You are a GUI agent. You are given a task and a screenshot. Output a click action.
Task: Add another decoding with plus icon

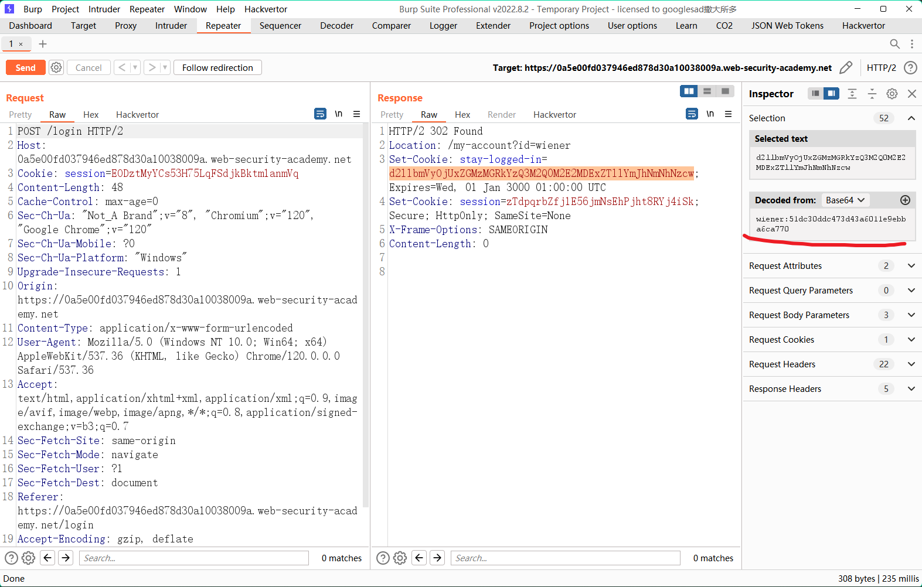coord(905,200)
